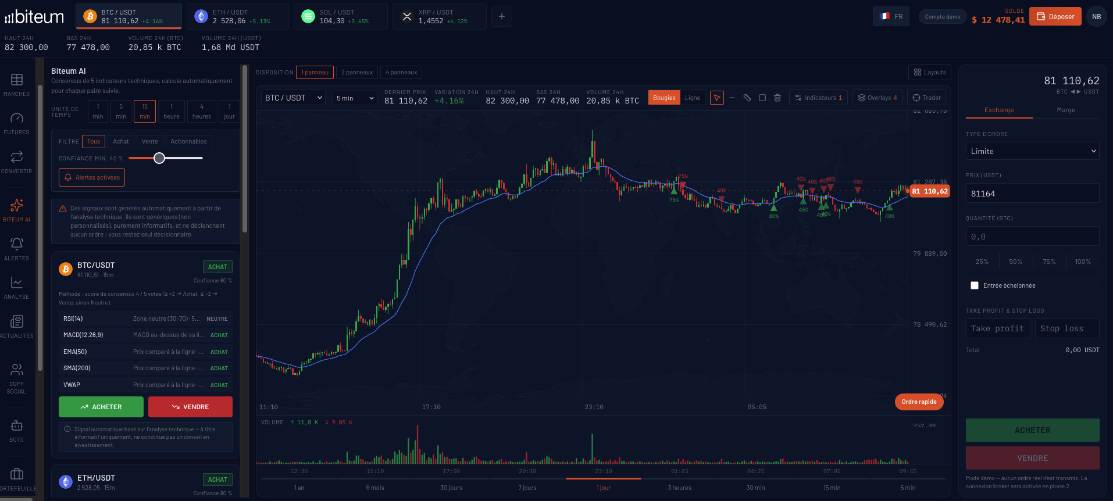1113x501 pixels.
Task: Select the 2 panneaux layout
Action: coord(357,72)
